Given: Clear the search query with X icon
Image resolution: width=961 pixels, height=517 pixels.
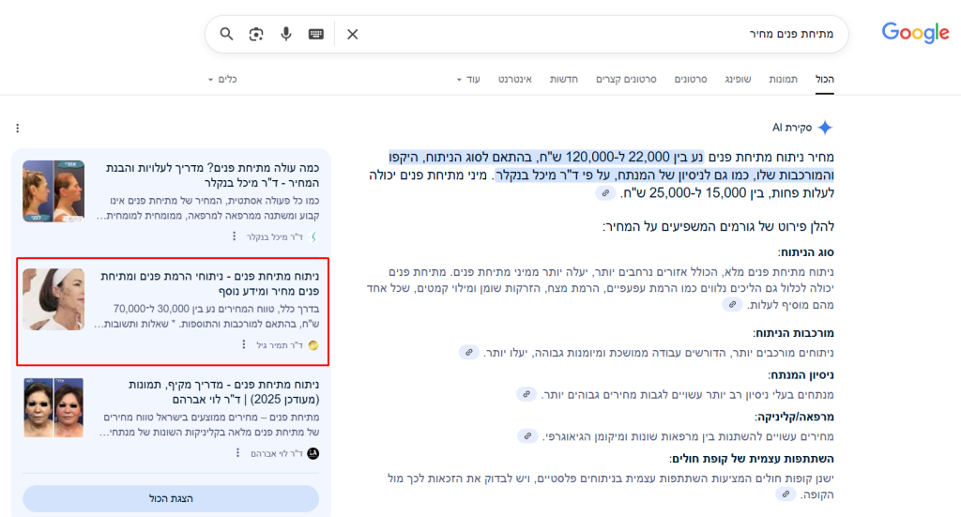Looking at the screenshot, I should (353, 35).
